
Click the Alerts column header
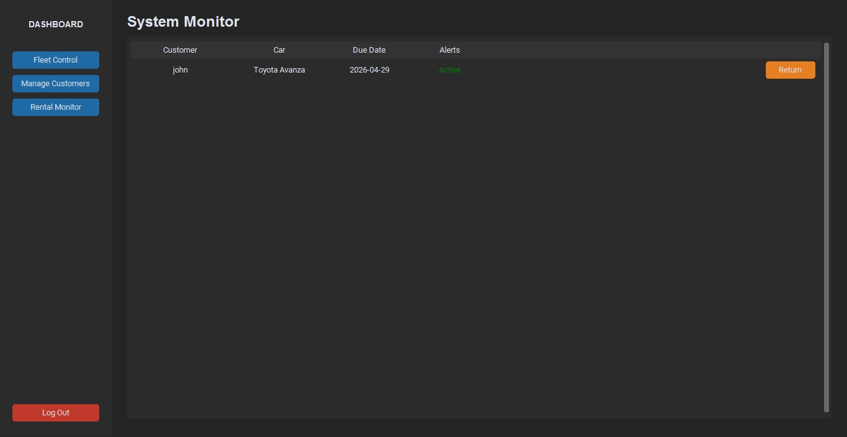pos(450,50)
